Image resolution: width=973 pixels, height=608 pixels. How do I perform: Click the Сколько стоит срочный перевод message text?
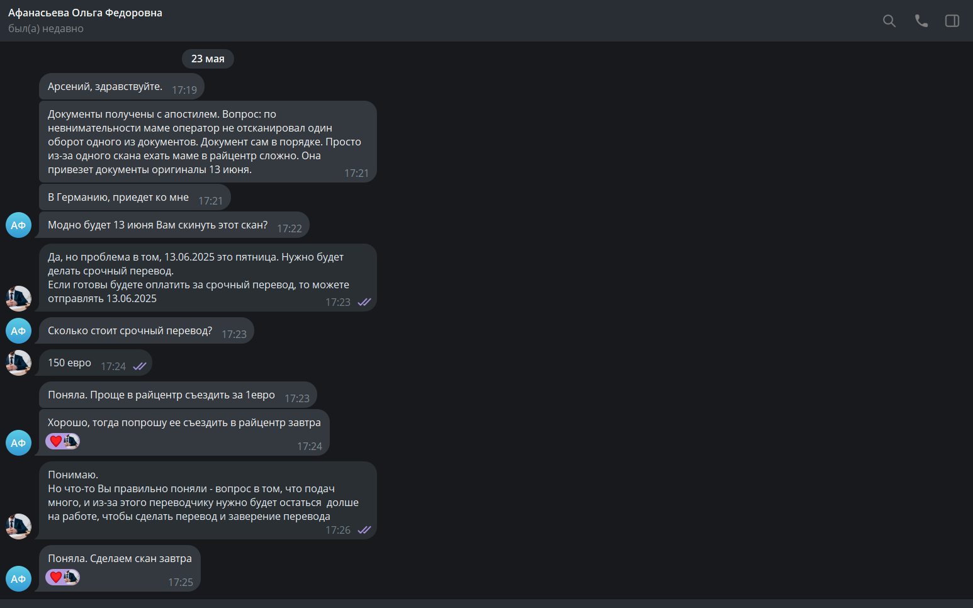click(x=130, y=331)
